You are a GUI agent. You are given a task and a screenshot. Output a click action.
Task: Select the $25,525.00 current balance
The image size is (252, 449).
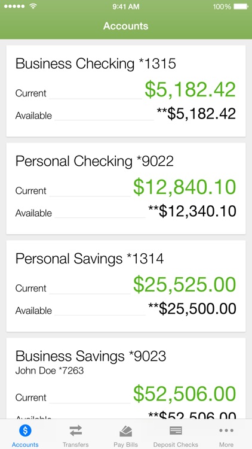pyautogui.click(x=185, y=284)
